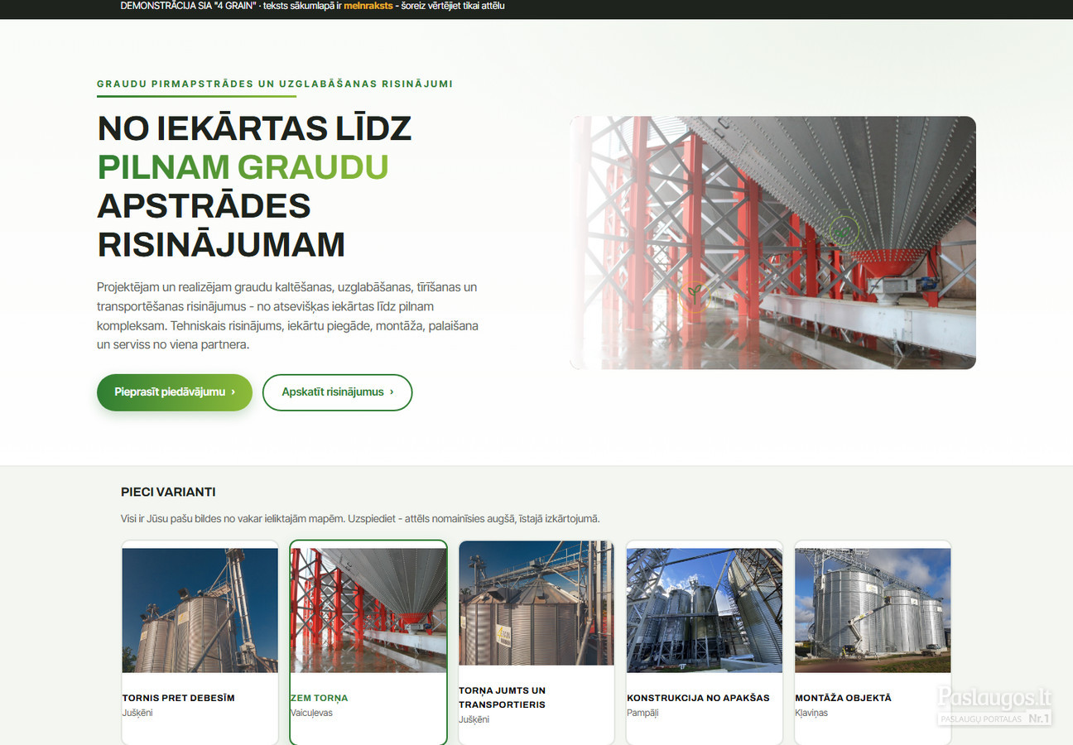Viewport: 1073px width, 745px height.
Task: Request an offer via Pieprasīt piedāvājumu
Action: click(x=175, y=392)
